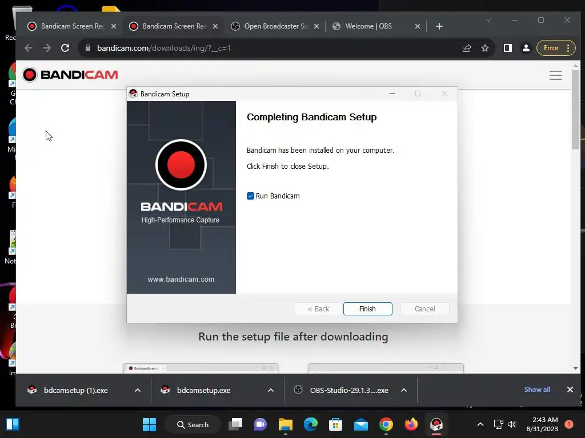Open the Open Broadcaster Software tab
Image resolution: width=585 pixels, height=438 pixels.
coord(275,26)
